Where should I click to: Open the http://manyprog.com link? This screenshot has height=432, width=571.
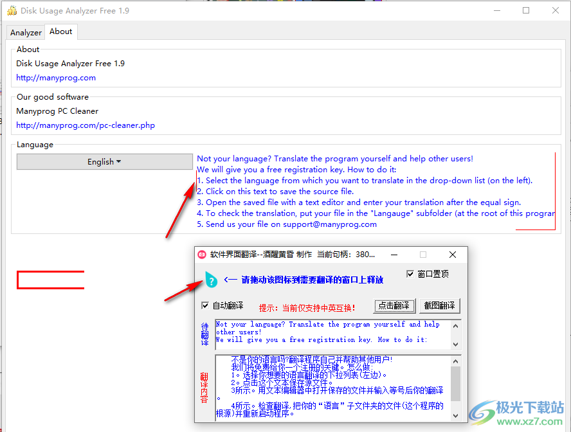coord(56,78)
